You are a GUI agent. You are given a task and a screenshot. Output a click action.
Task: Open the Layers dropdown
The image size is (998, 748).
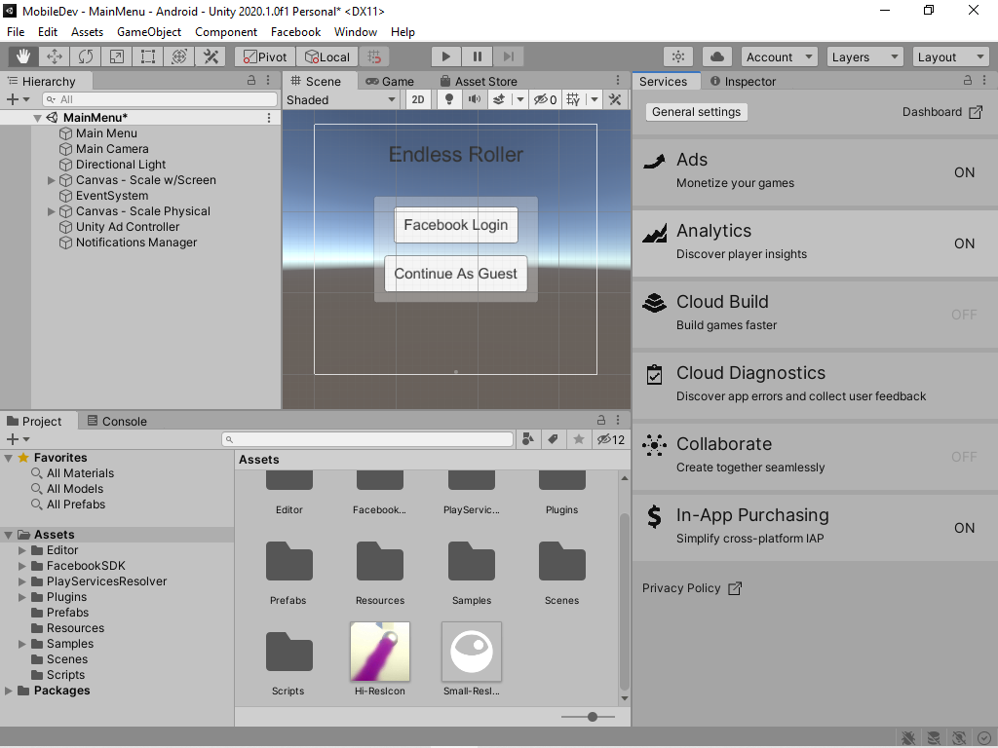point(865,56)
